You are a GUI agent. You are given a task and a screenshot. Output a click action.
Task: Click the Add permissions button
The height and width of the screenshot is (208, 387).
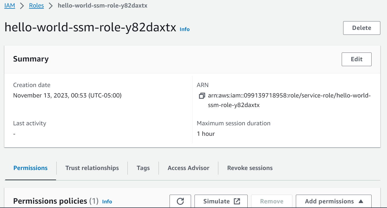[x=334, y=201]
